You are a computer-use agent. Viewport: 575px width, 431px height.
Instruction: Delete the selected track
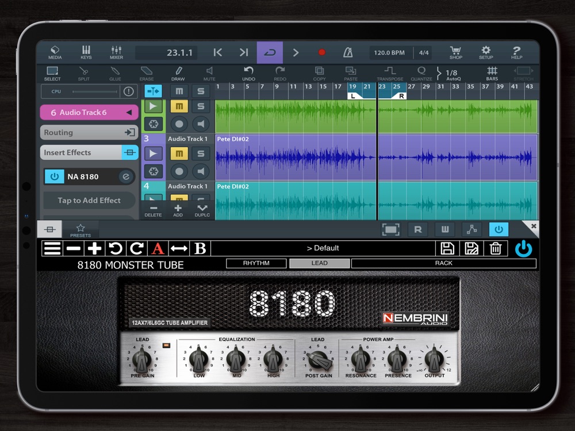tap(154, 211)
